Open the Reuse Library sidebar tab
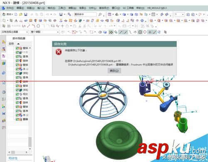 click(x=4, y=63)
